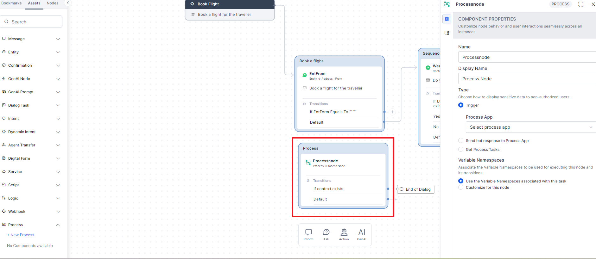Select the Action icon in bottom toolbar
The image size is (596, 259).
[344, 234]
